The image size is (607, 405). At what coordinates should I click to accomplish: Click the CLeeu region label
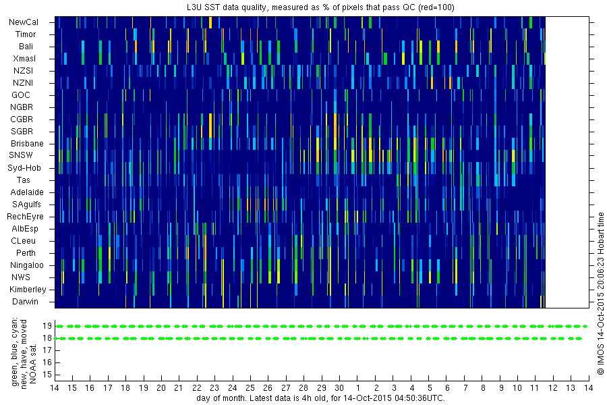click(23, 241)
